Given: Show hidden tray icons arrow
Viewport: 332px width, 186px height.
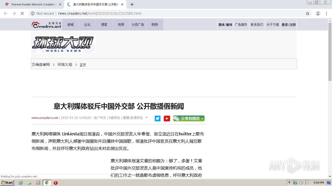Looking at the screenshot, I should tap(289, 183).
